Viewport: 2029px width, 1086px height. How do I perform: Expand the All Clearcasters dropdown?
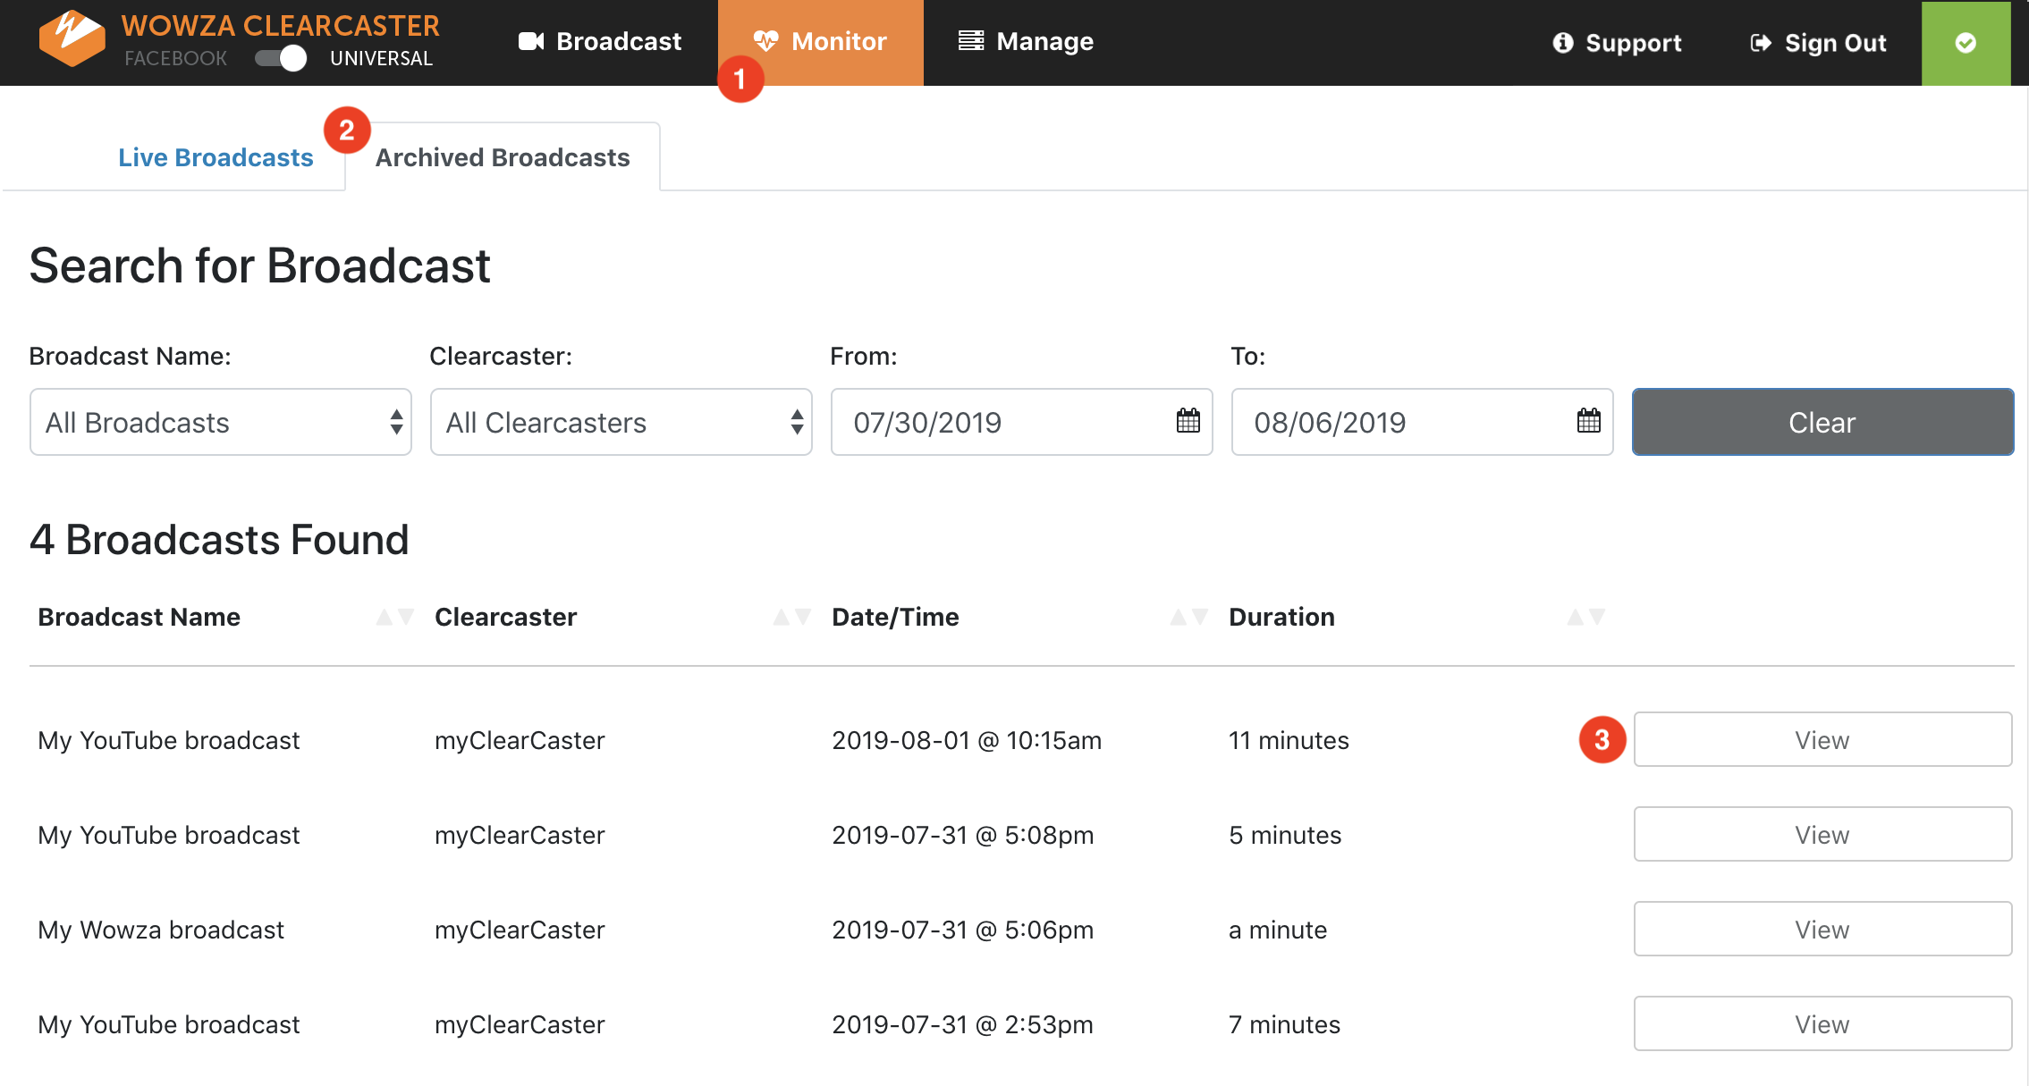click(x=621, y=422)
